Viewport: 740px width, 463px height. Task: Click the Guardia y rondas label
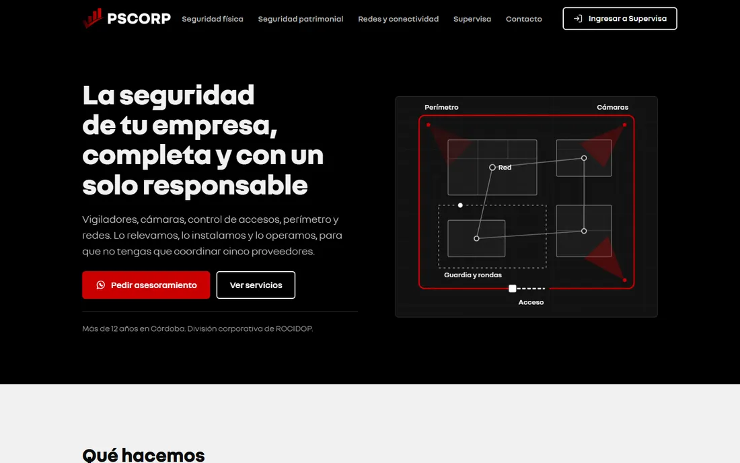pos(473,275)
